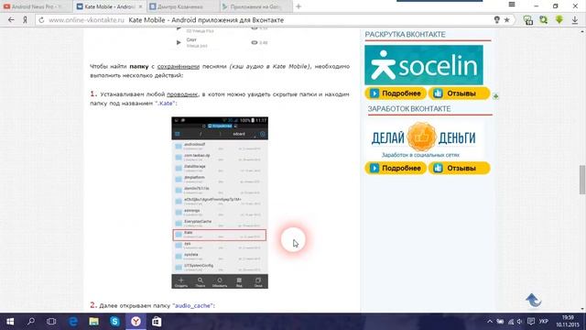586x330 pixels.
Task: Open the Делай Деньги banner
Action: click(x=424, y=139)
